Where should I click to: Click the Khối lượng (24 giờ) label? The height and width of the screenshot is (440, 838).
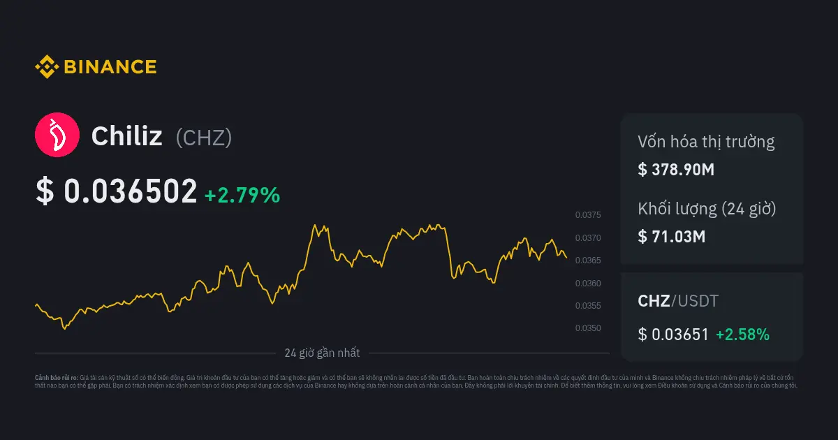pos(707,209)
